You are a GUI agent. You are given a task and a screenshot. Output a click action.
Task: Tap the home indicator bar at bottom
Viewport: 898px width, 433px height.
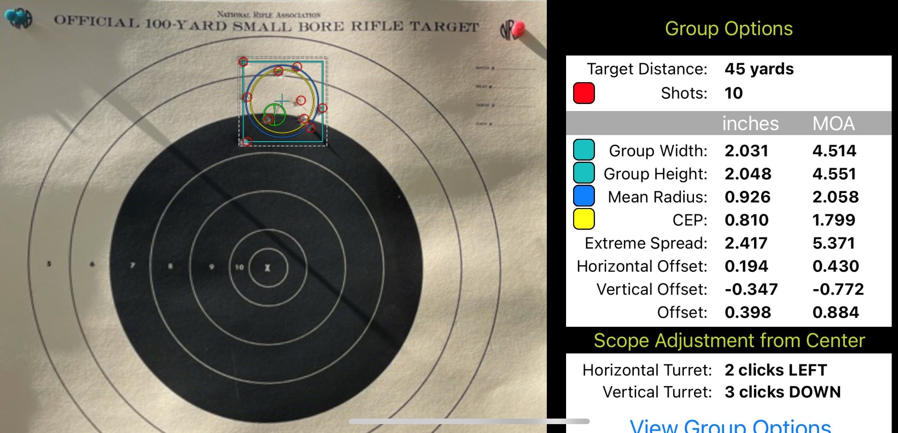[x=469, y=421]
